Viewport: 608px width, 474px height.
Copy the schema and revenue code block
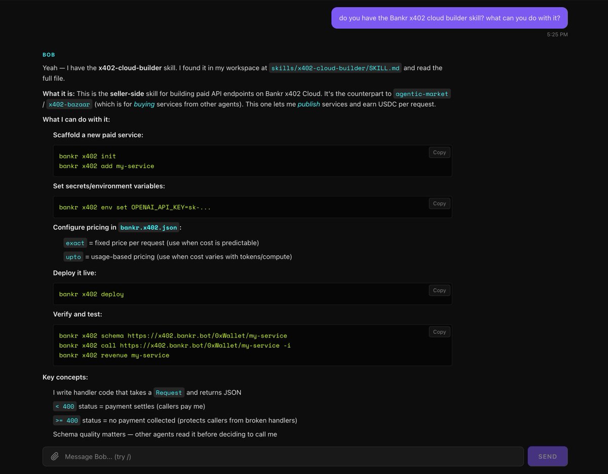pos(439,332)
